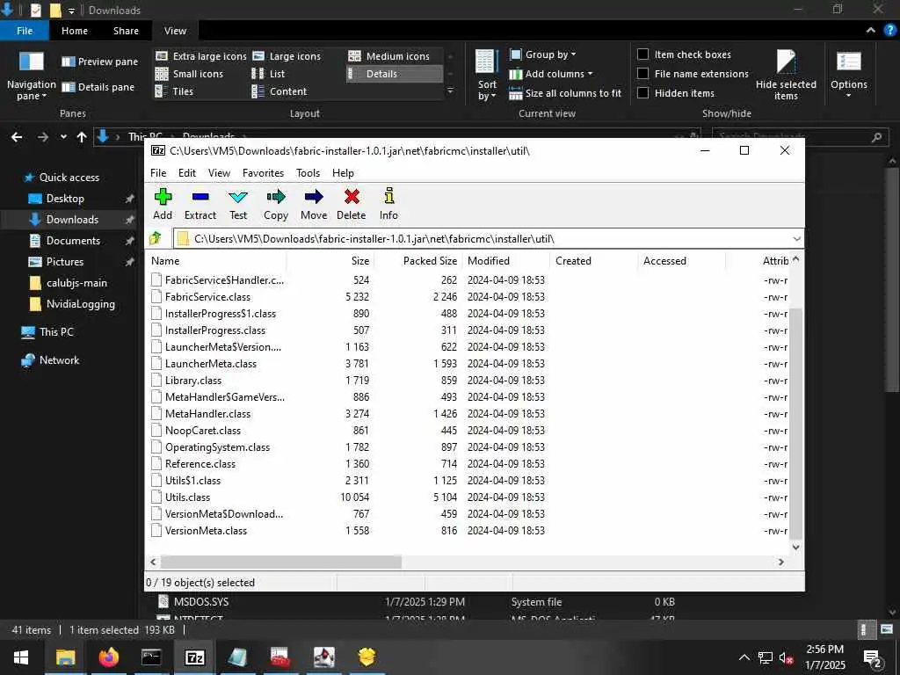Open Firefox from the taskbar
The height and width of the screenshot is (675, 900).
[108, 657]
